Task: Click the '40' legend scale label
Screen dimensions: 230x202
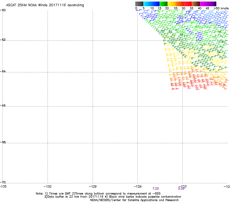Action: click(200, 8)
